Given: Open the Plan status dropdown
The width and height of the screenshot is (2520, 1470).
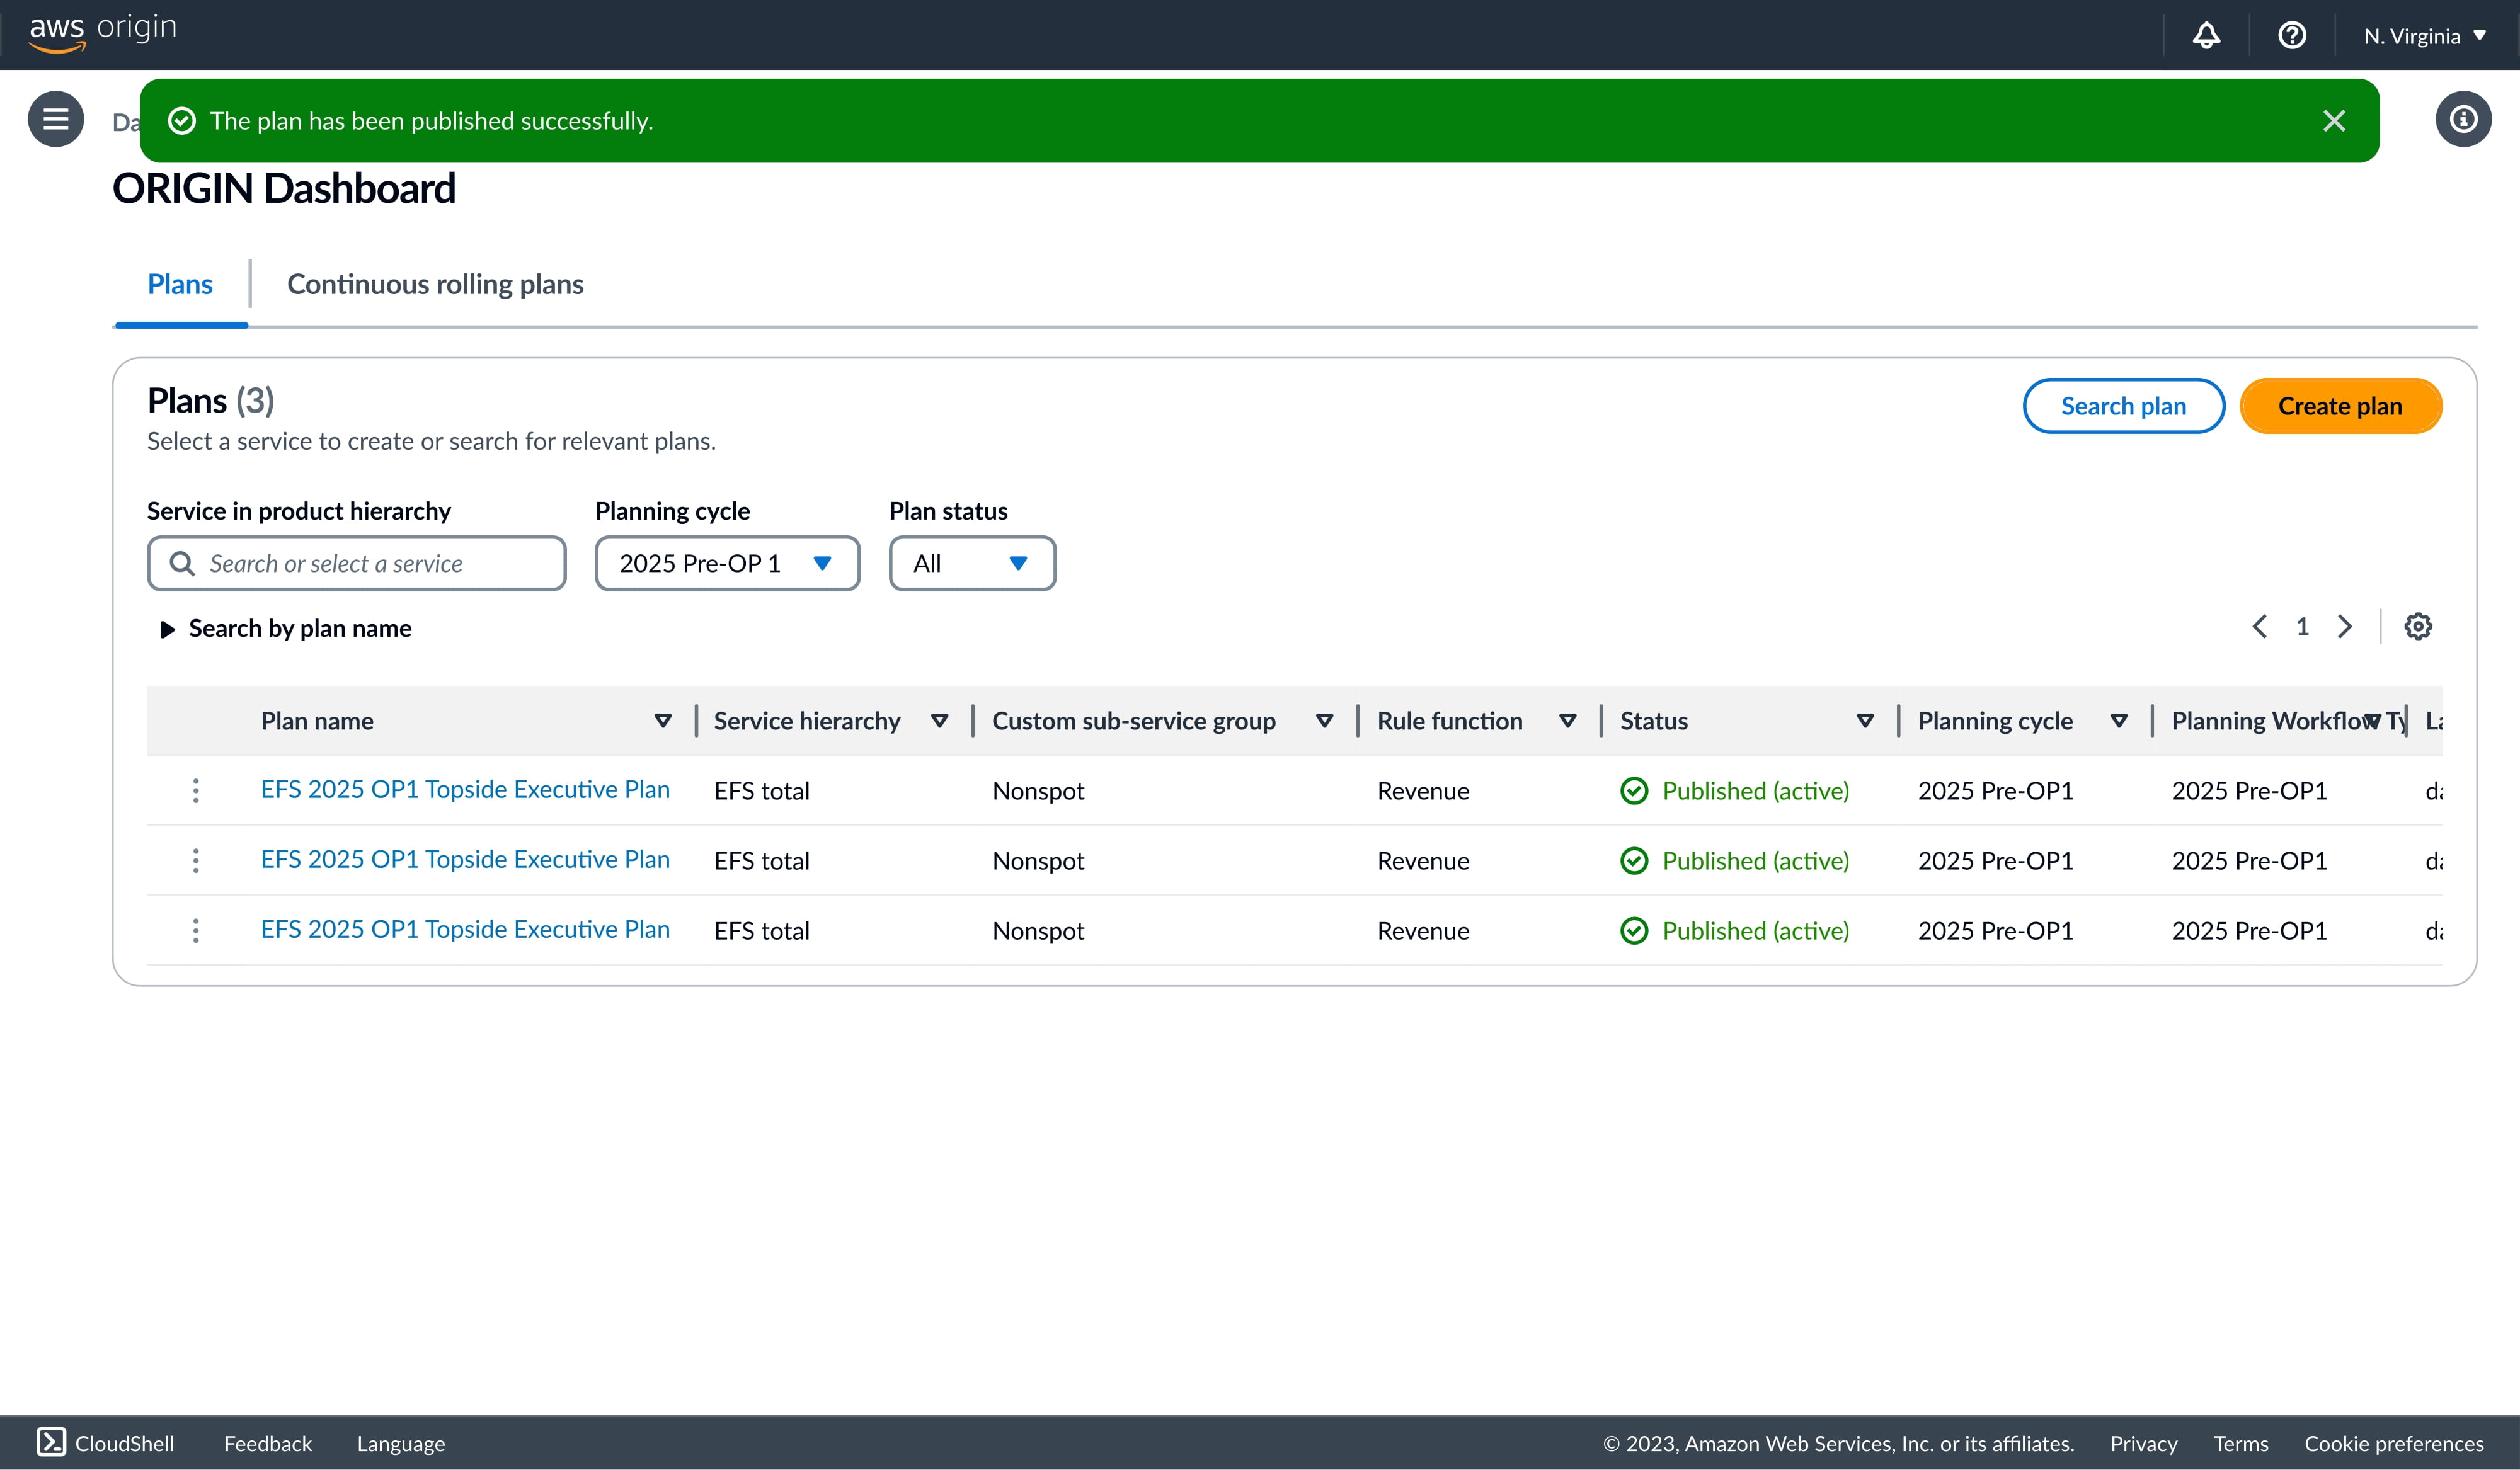Looking at the screenshot, I should pos(971,564).
